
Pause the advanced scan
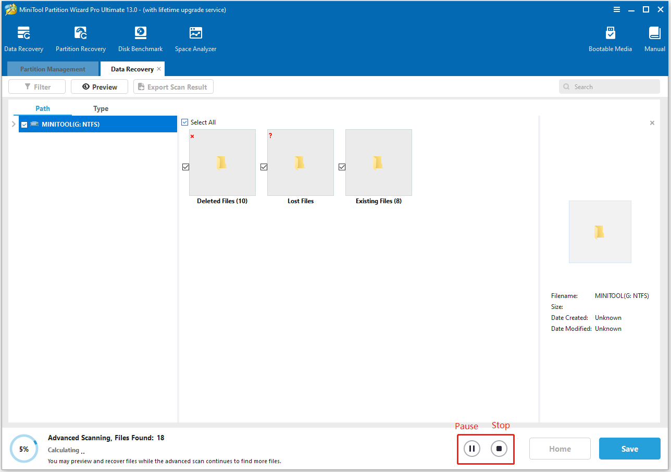coord(472,449)
